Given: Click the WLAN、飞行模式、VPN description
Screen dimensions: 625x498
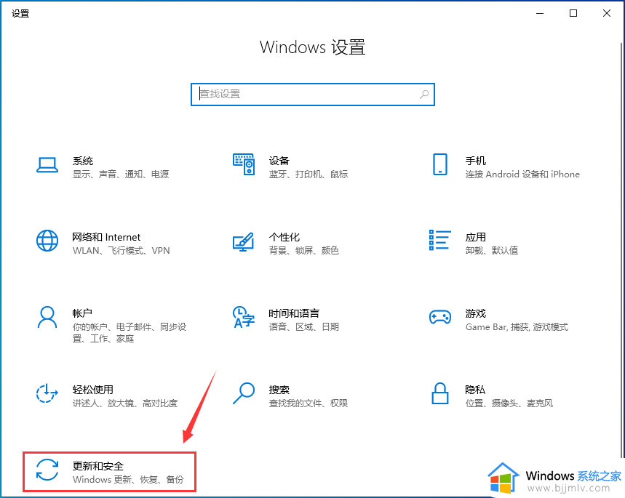Looking at the screenshot, I should pyautogui.click(x=122, y=251).
